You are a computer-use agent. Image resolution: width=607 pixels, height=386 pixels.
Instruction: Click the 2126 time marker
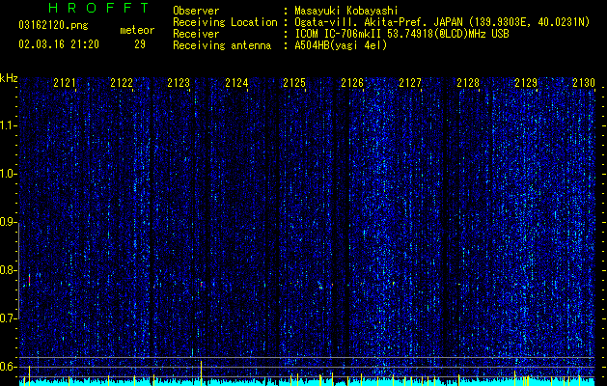coord(352,83)
